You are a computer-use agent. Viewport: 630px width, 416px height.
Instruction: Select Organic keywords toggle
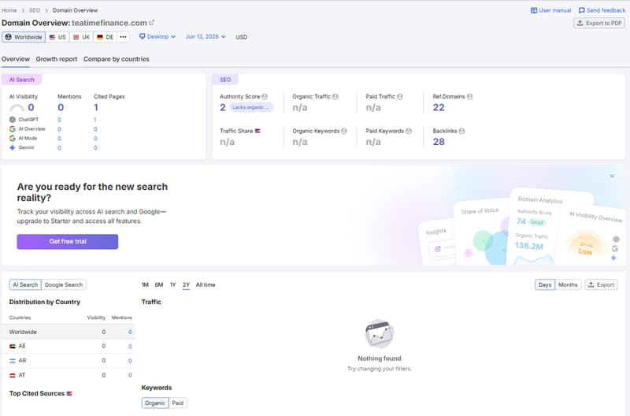click(x=155, y=403)
